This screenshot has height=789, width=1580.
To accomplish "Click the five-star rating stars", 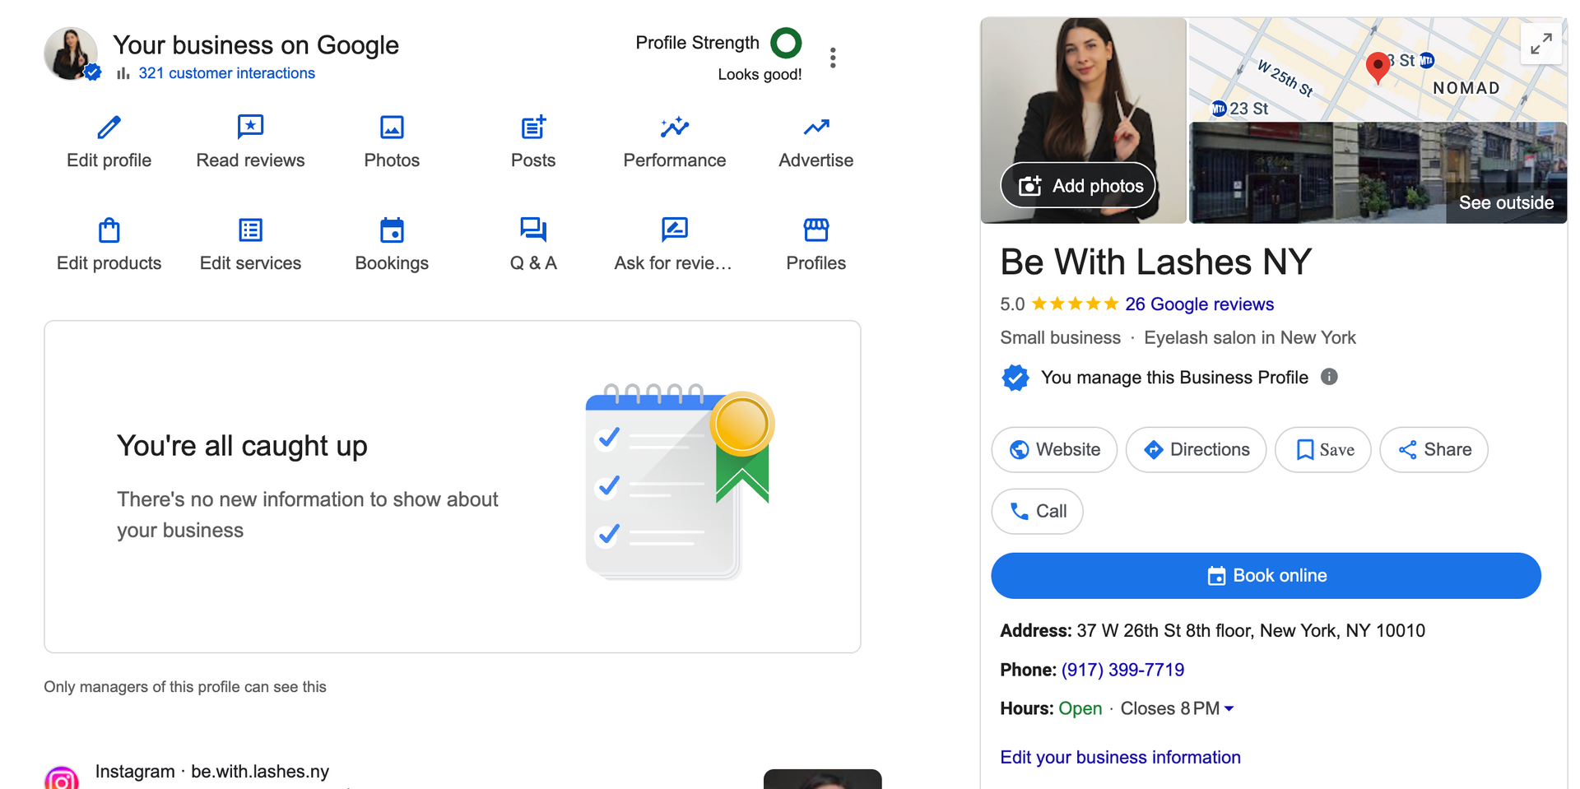I will 1075,304.
